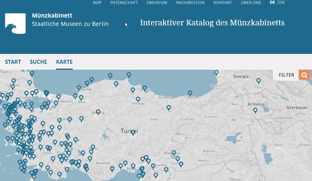Image resolution: width=312 pixels, height=181 pixels.
Task: Click the orange search magnifier icon
Action: [x=304, y=75]
